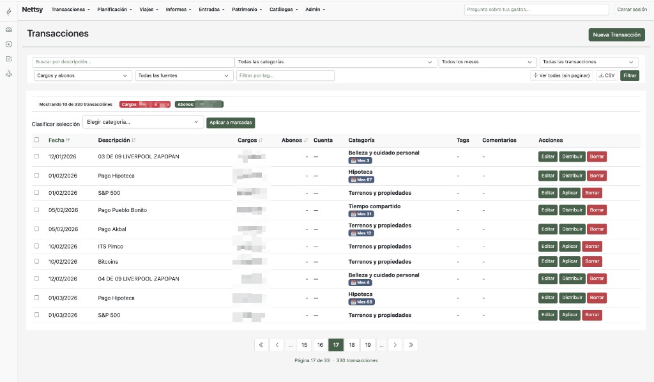Viewport: 654px width, 382px height.
Task: Jump to last page double-chevron icon
Action: 411,345
